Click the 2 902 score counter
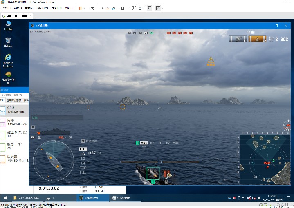The width and height of the screenshot is (294, 208). click(281, 39)
